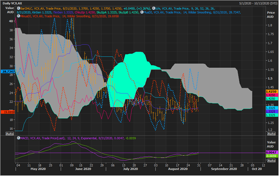Click the pink 1.4250 ChkuSp price tag
Screen dimensions: 279x176
click(x=272, y=95)
